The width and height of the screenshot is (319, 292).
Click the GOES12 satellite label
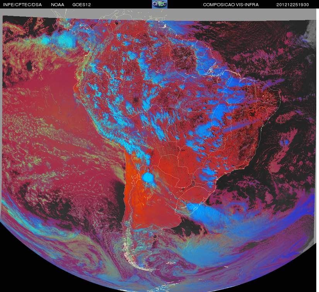(82, 5)
